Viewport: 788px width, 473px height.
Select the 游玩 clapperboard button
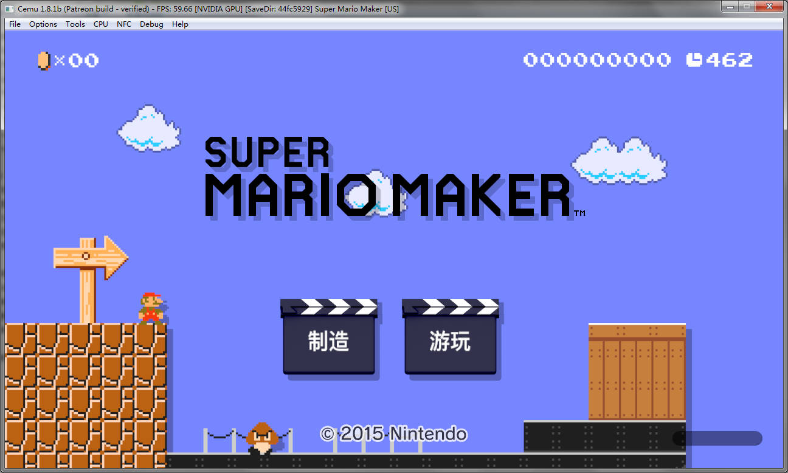click(451, 336)
